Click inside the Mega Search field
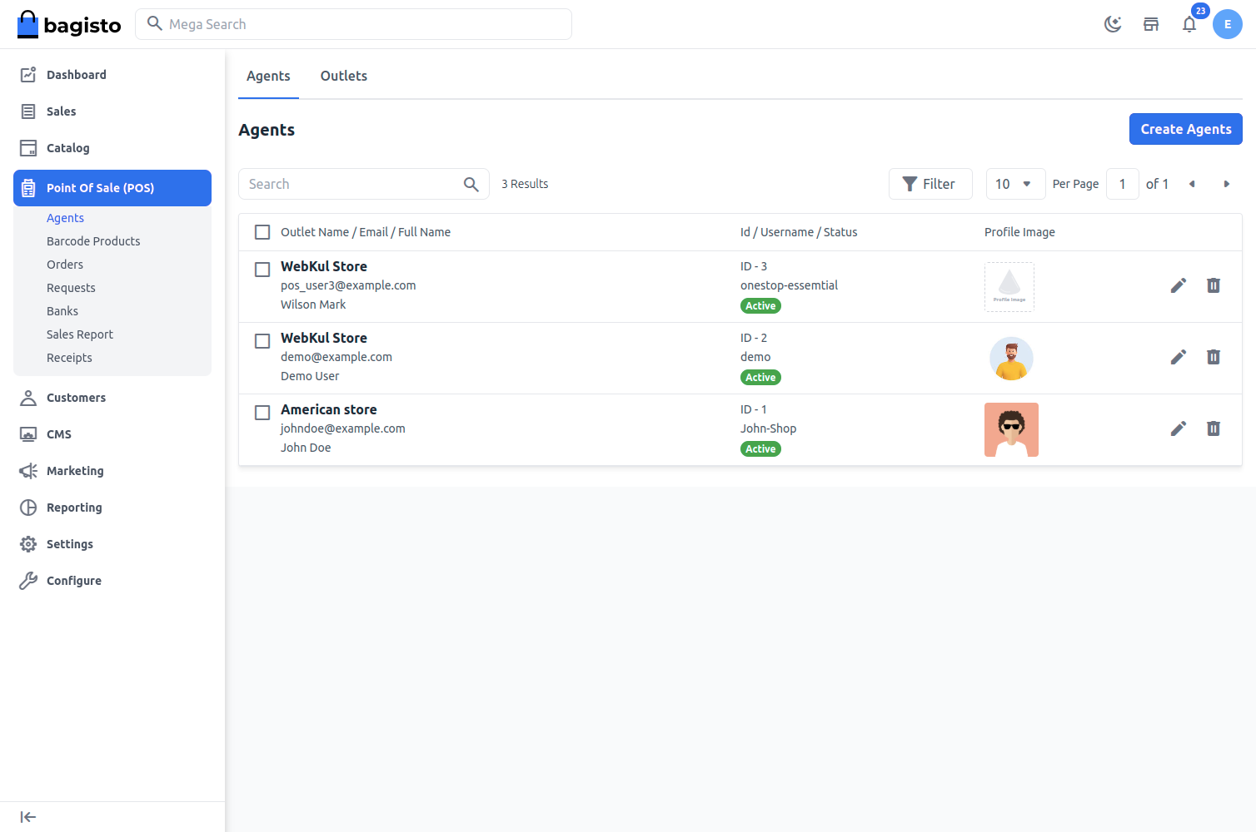Screen dimensions: 1256x832 coord(353,24)
